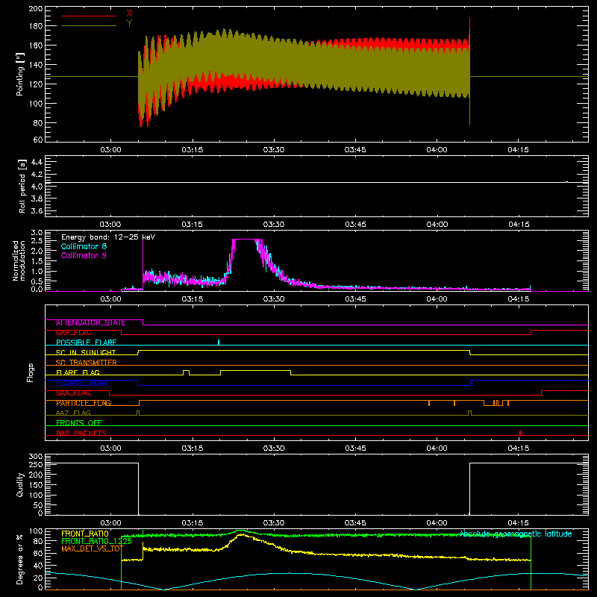
Task: Click the yellow FRONT_RATIO legend label
Action: coord(85,534)
